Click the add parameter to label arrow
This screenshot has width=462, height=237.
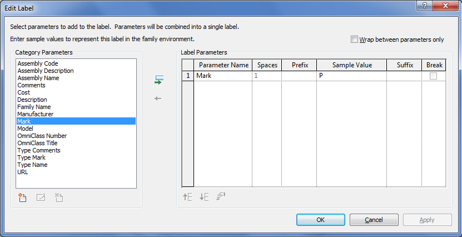[158, 81]
